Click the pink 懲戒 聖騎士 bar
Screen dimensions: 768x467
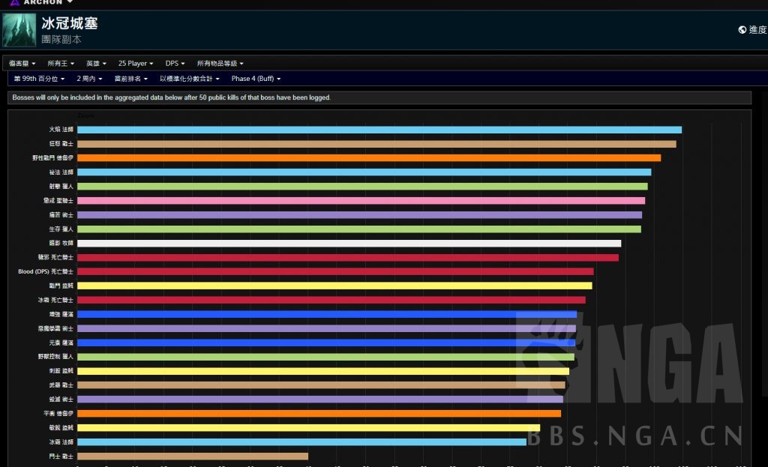(361, 201)
